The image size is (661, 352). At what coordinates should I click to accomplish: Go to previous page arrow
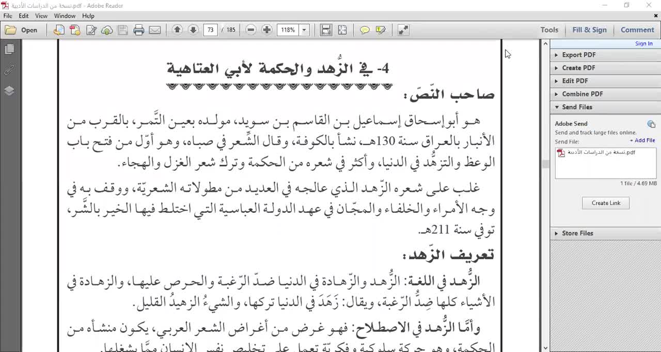[x=177, y=30]
